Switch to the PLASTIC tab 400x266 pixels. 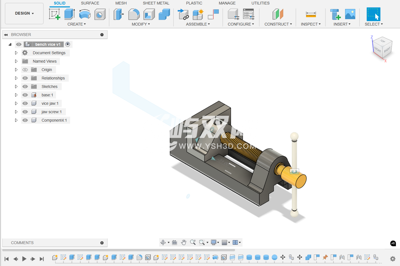click(x=194, y=3)
